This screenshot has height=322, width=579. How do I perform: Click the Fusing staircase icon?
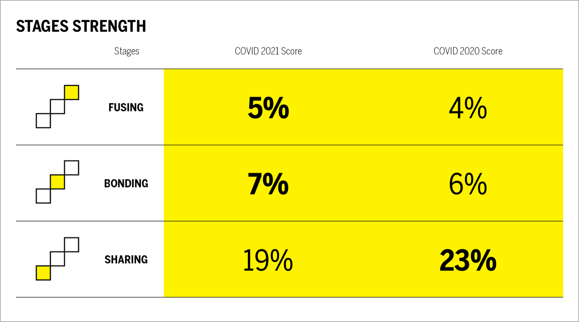[x=57, y=106]
